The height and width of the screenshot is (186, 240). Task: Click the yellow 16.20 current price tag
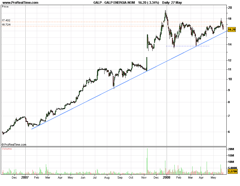[231, 29]
